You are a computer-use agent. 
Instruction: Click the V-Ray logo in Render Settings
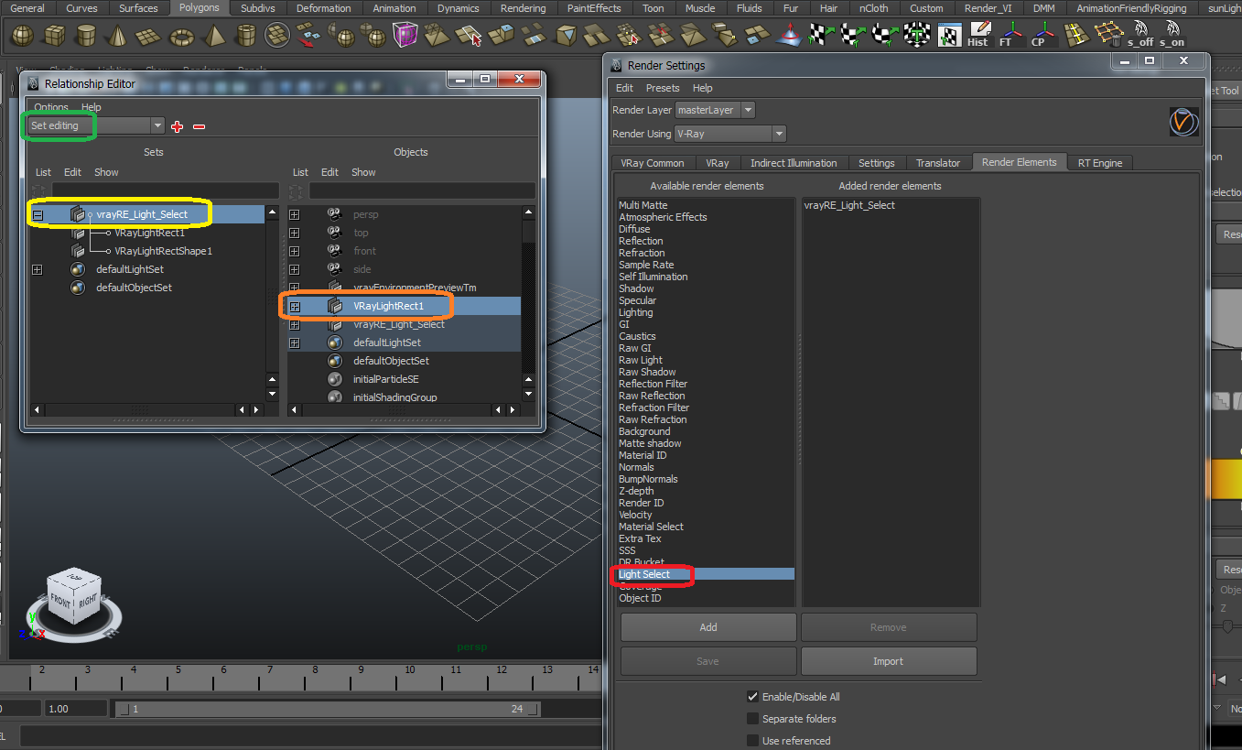click(x=1183, y=122)
